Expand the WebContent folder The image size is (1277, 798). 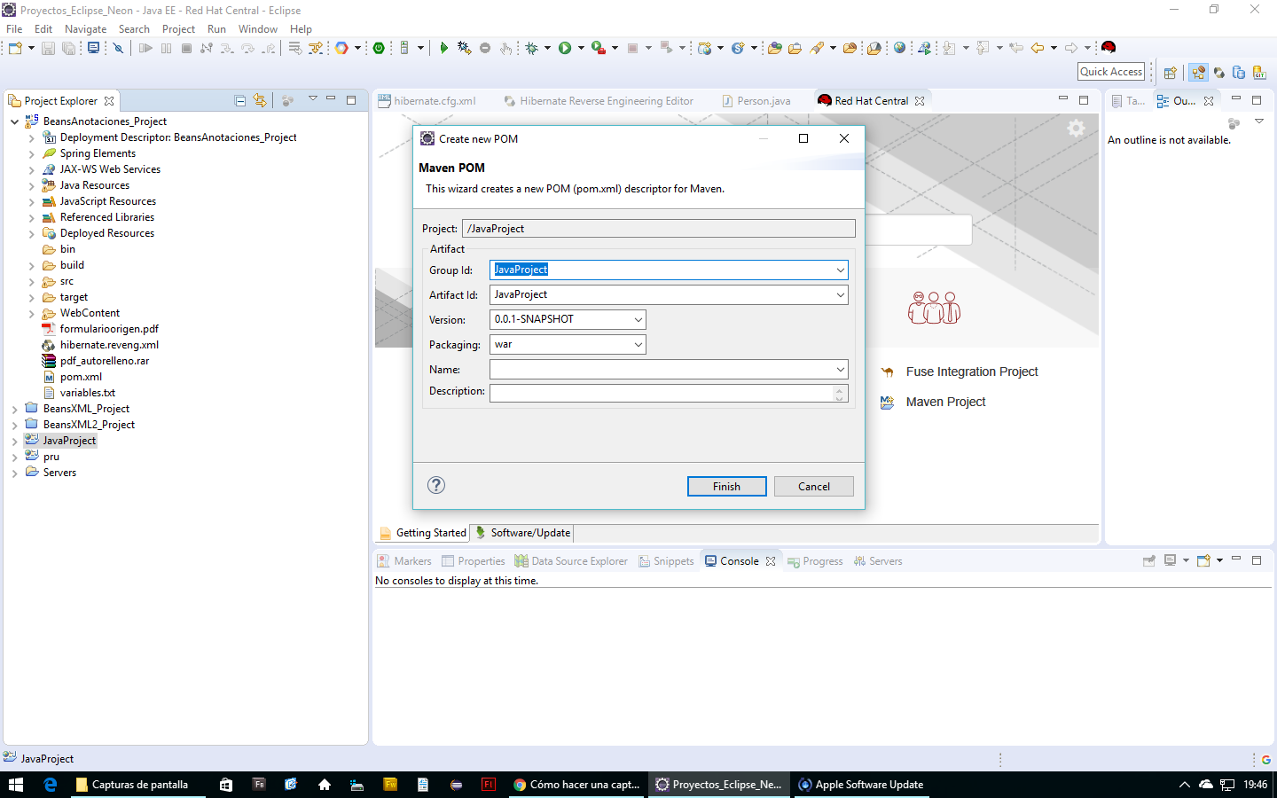32,313
